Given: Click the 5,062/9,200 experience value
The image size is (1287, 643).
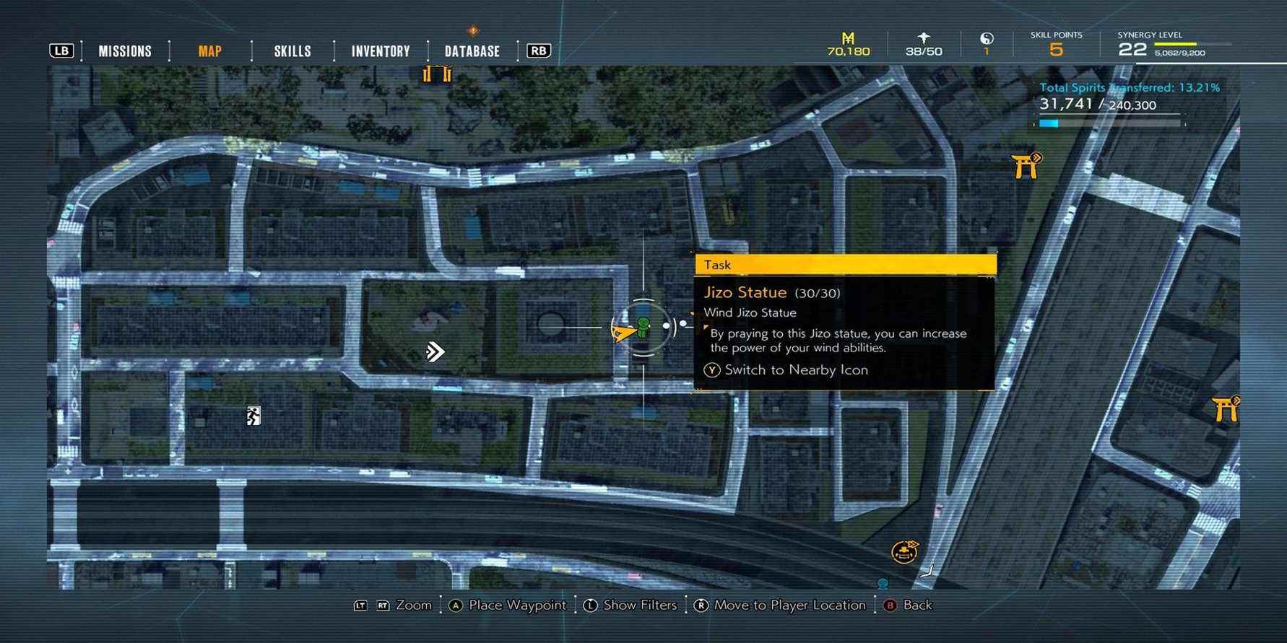Looking at the screenshot, I should click(1180, 53).
